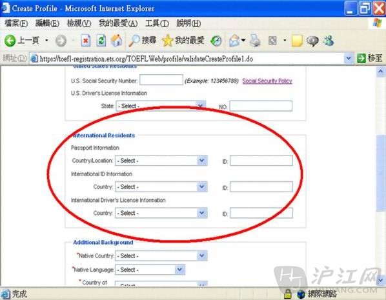Click the 移至 Go button
The height and width of the screenshot is (300, 386).
[370, 58]
